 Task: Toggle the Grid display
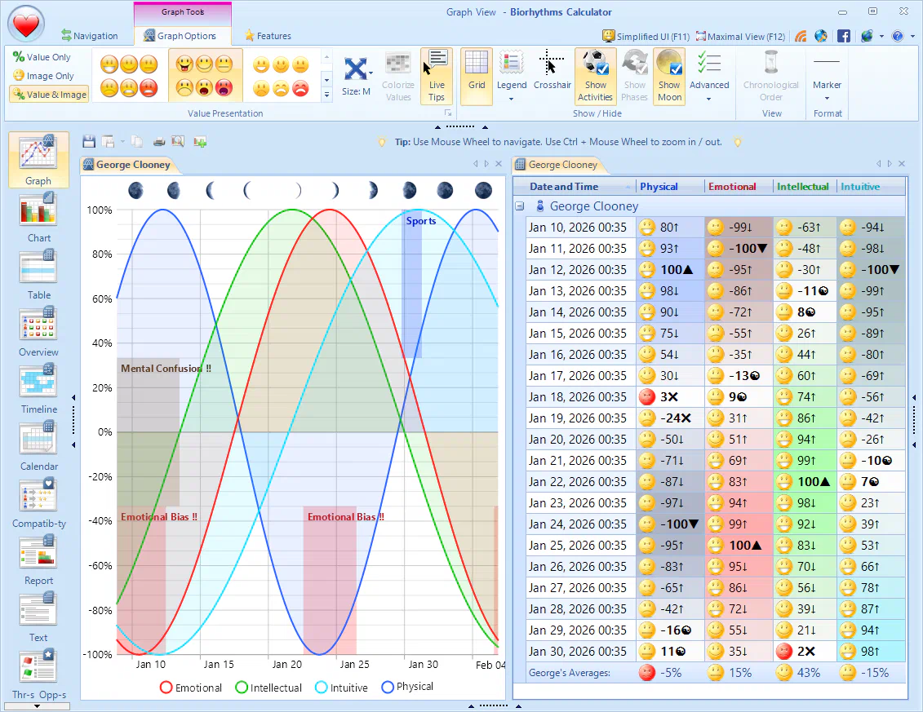[476, 73]
